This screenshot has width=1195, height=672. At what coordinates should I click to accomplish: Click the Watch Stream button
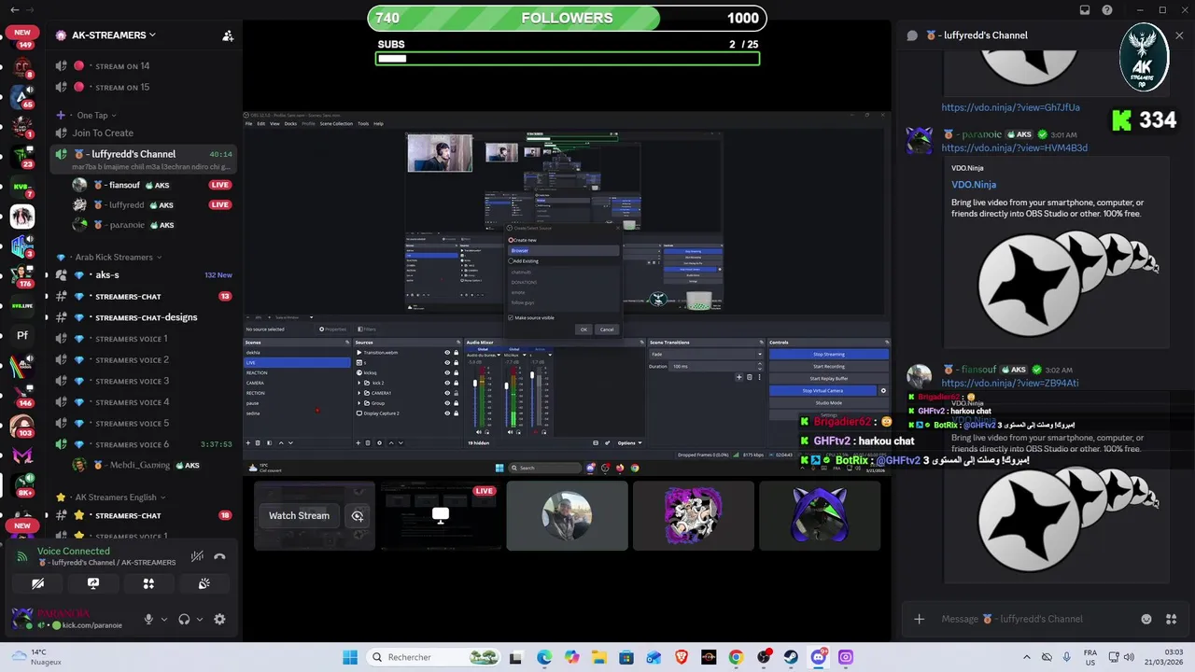tap(299, 515)
